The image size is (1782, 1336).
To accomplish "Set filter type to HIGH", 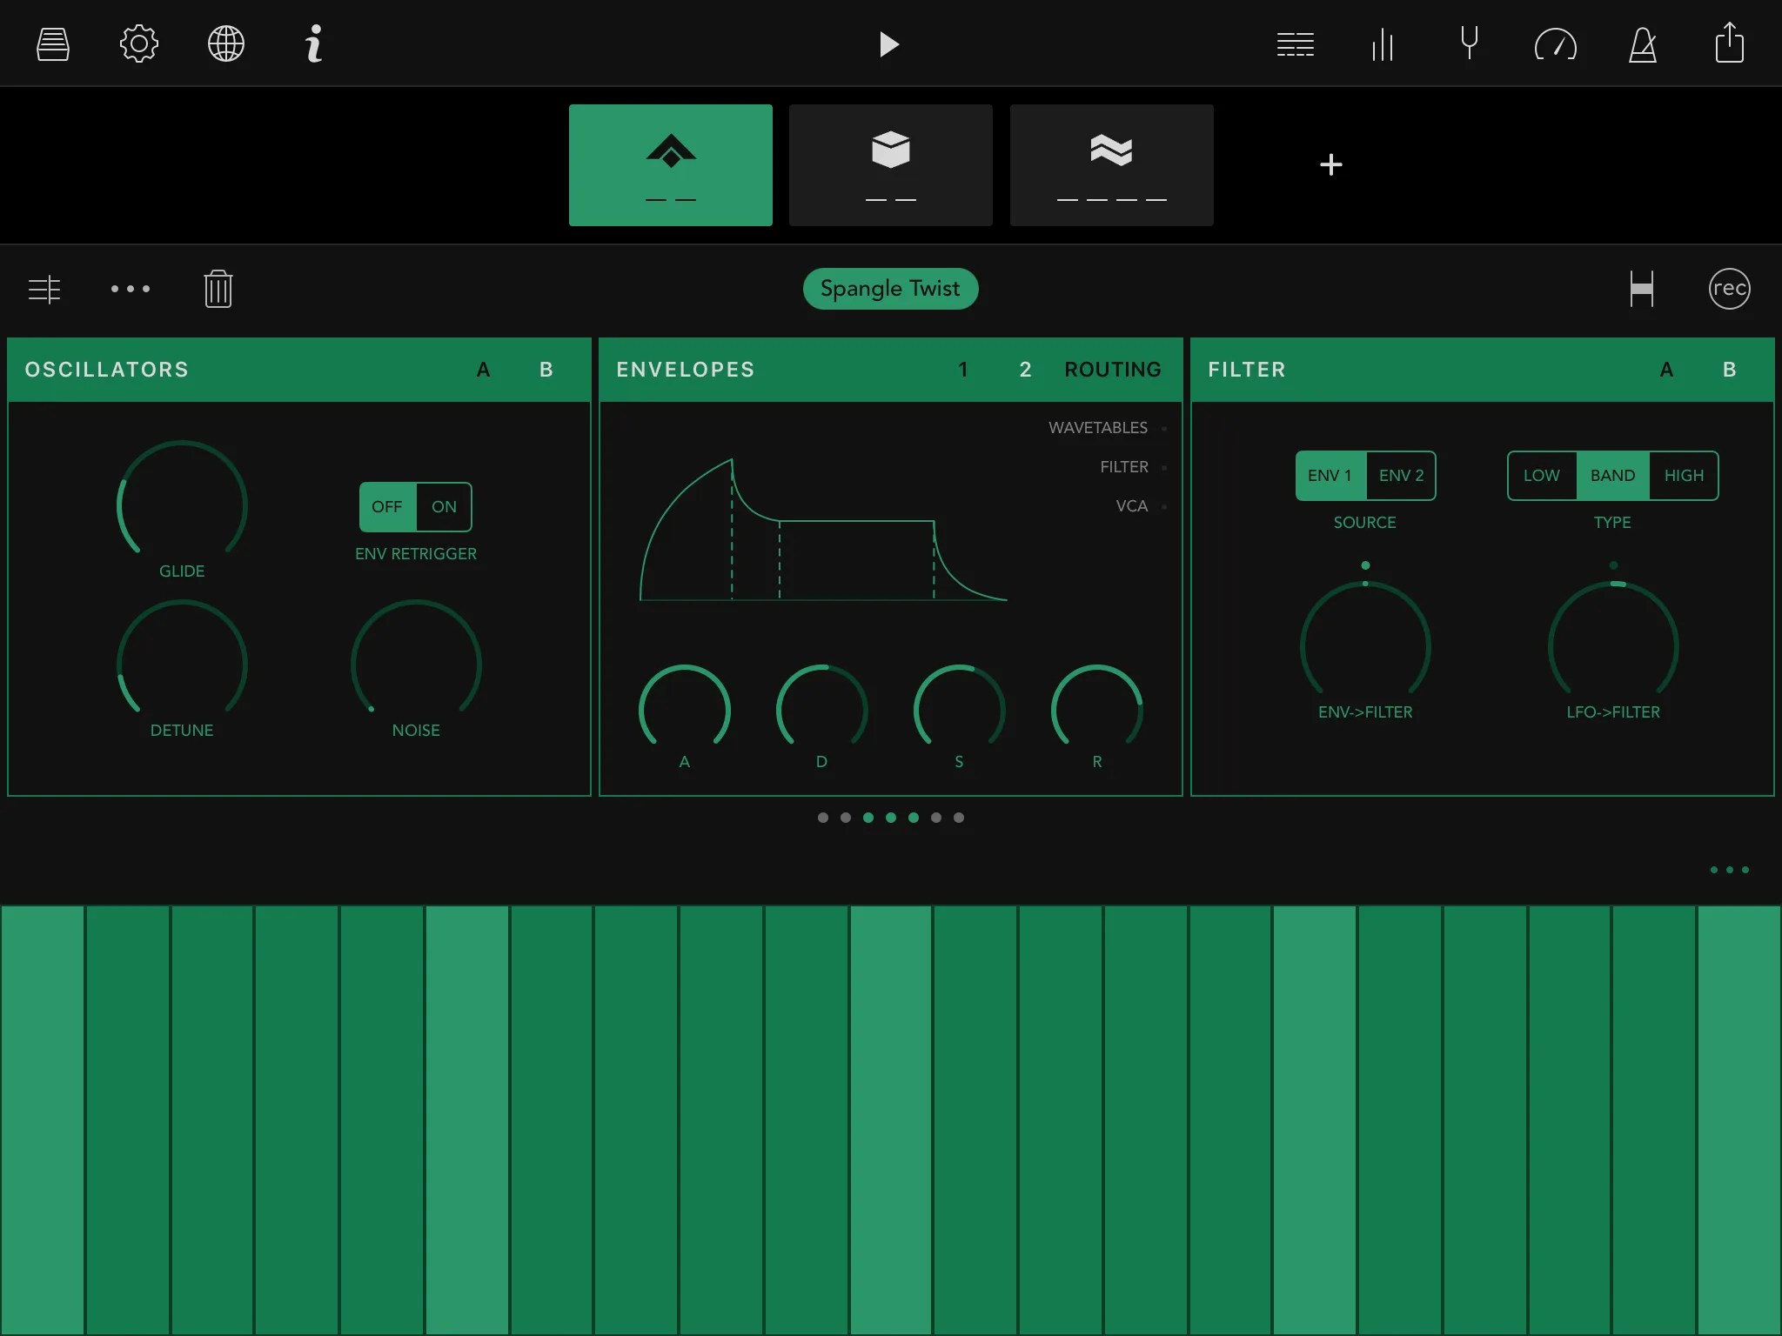I will click(1684, 476).
